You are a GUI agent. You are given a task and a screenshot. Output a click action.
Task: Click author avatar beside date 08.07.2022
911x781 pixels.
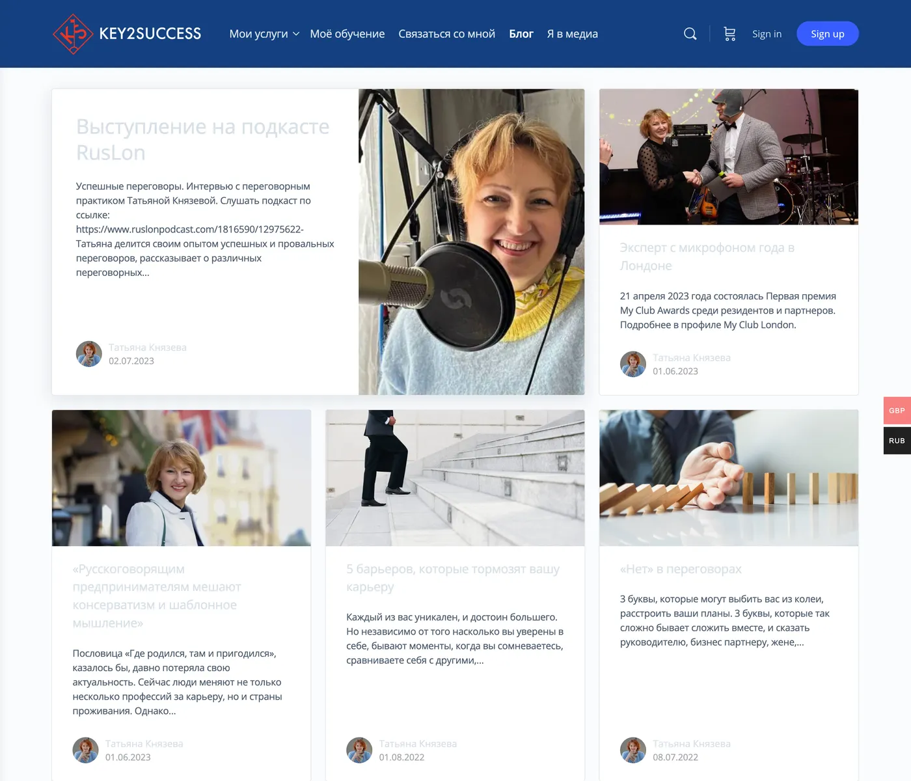(633, 750)
